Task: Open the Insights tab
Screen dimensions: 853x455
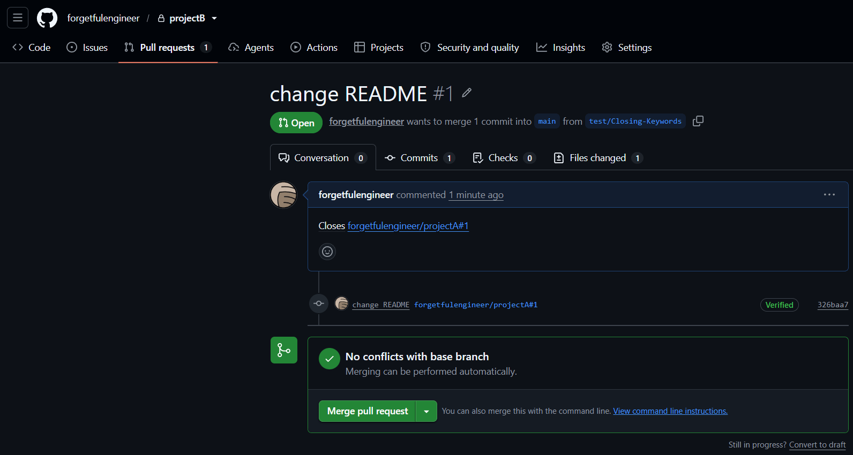Action: click(561, 48)
